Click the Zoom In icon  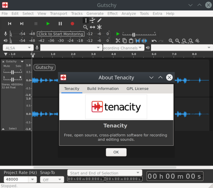click(171, 41)
